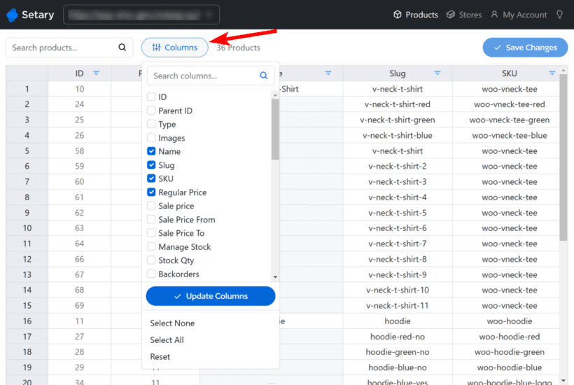Viewport: 574px width, 385px height.
Task: Click the Select All option
Action: coord(167,340)
